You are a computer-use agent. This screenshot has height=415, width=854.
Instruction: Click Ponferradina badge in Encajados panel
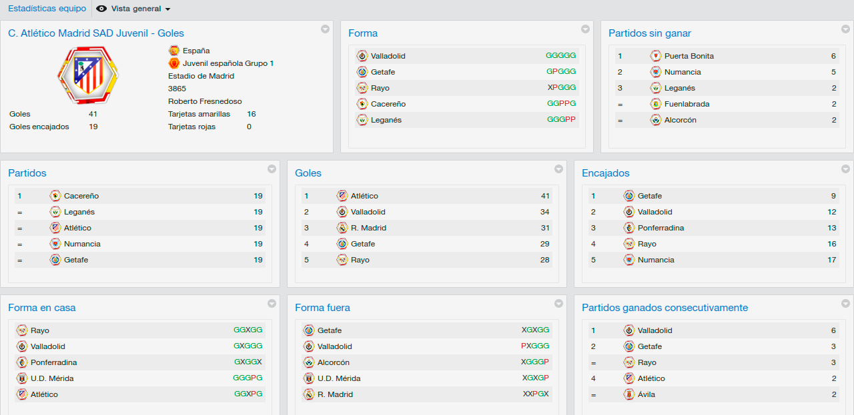point(629,228)
